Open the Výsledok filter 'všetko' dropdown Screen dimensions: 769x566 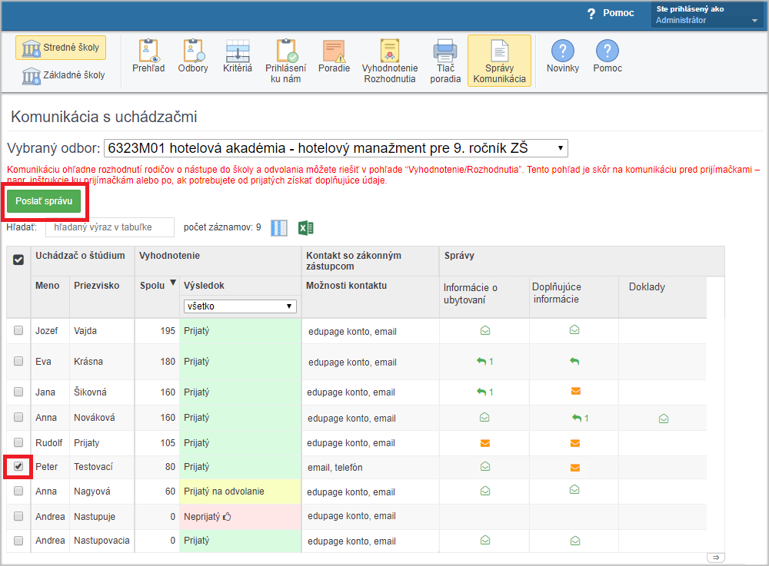[240, 306]
